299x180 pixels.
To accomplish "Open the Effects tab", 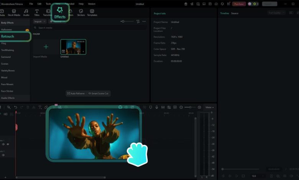I will [x=60, y=13].
